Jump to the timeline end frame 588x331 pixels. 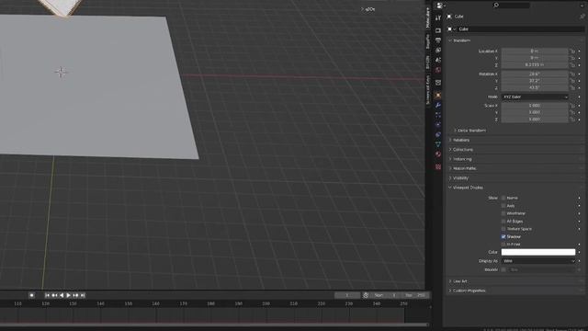(83, 295)
